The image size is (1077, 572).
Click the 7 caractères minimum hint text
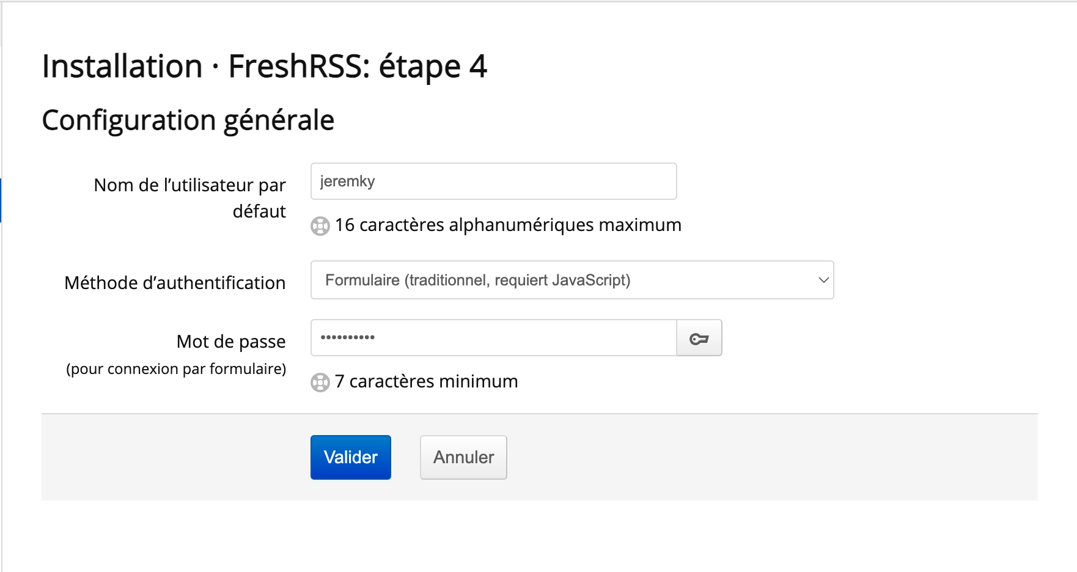[x=427, y=381]
